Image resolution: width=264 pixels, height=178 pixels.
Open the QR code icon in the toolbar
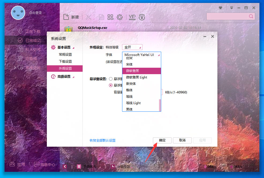click(x=110, y=17)
